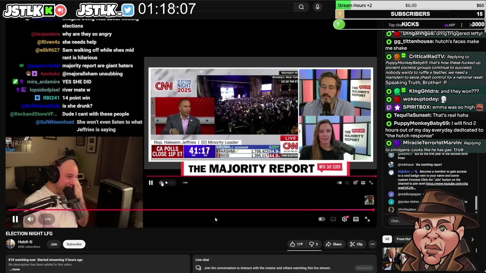Open embedded video's settings gear
This screenshot has height=273, width=486.
(355, 183)
